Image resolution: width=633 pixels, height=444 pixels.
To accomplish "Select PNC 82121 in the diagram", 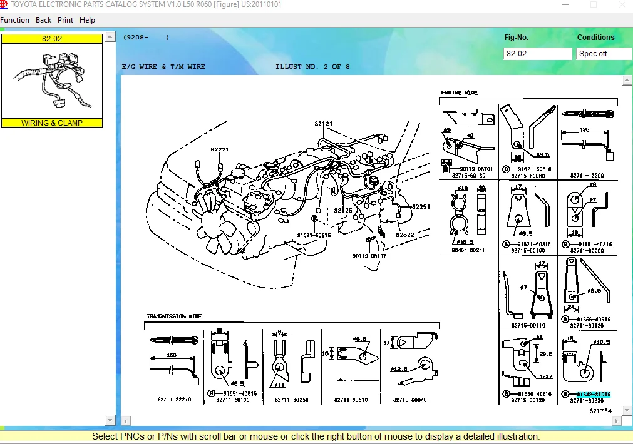I will 323,124.
